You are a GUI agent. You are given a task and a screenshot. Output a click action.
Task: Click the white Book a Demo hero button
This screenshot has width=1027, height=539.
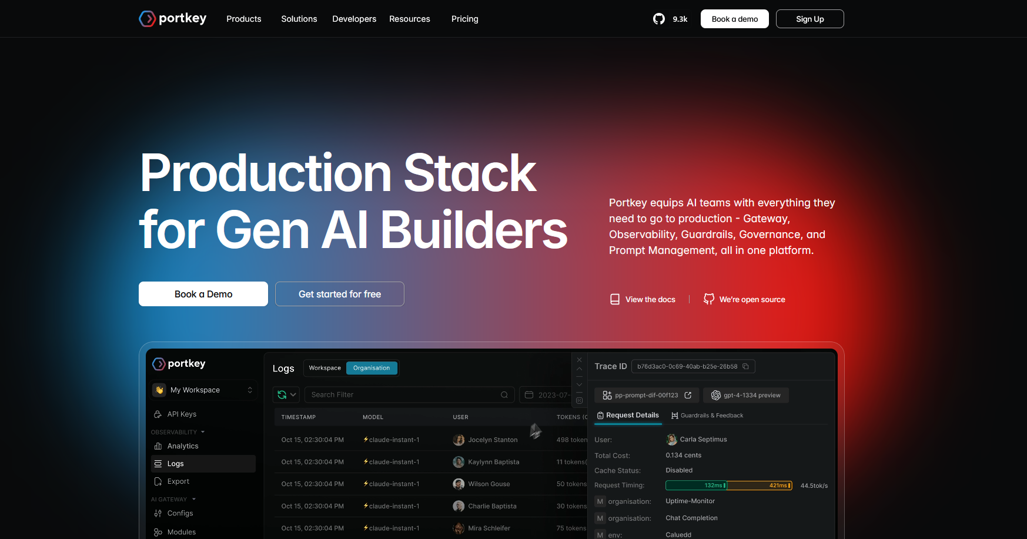tap(203, 294)
